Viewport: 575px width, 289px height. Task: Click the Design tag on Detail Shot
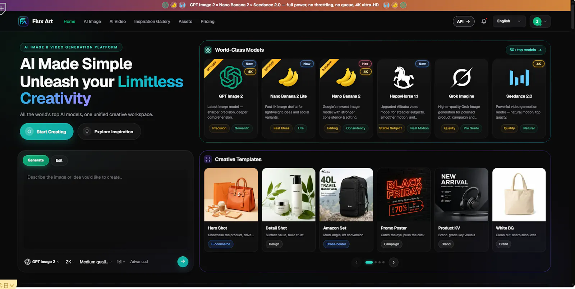274,244
